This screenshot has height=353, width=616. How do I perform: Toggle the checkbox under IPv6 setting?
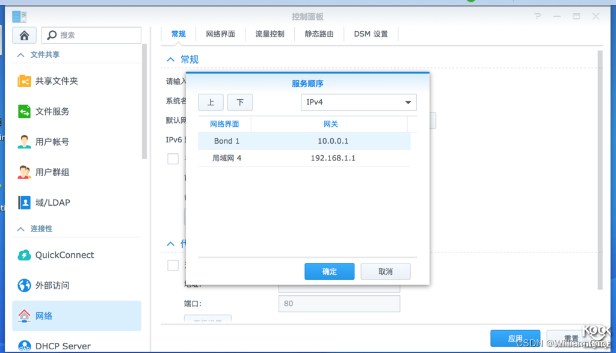(x=173, y=159)
